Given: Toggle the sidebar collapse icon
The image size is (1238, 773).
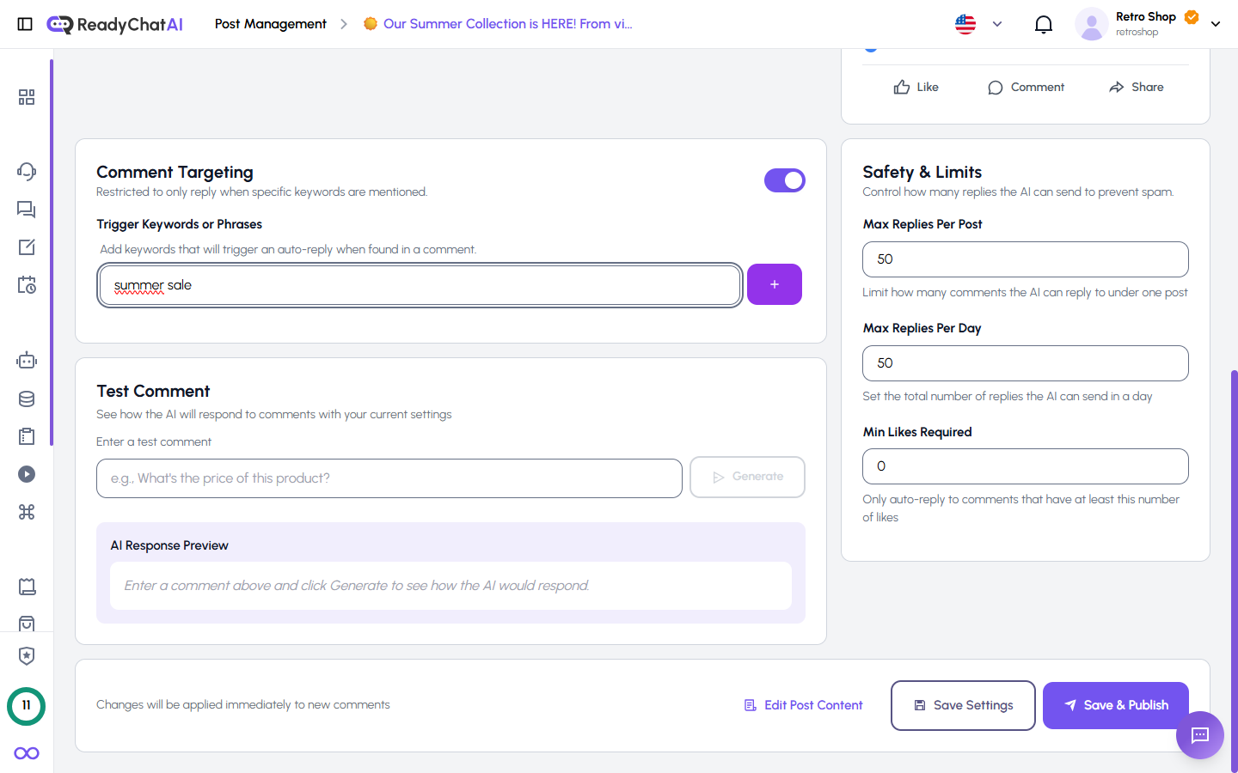Looking at the screenshot, I should coord(25,24).
